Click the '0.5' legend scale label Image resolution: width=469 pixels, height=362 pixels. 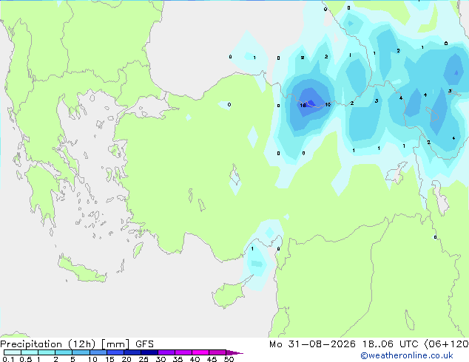coord(26,359)
